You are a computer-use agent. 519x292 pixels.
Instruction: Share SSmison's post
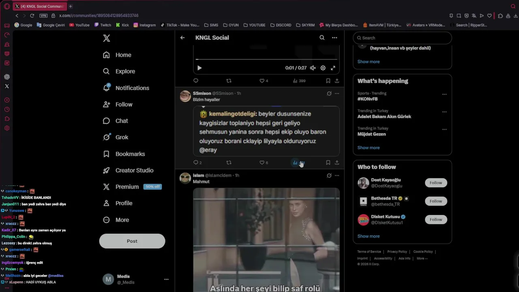[337, 163]
